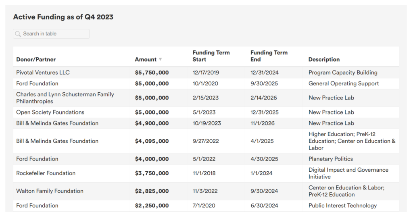Click the Active Funding as of Q4 2023 heading
Screen dimensions: 413x212
click(x=63, y=17)
